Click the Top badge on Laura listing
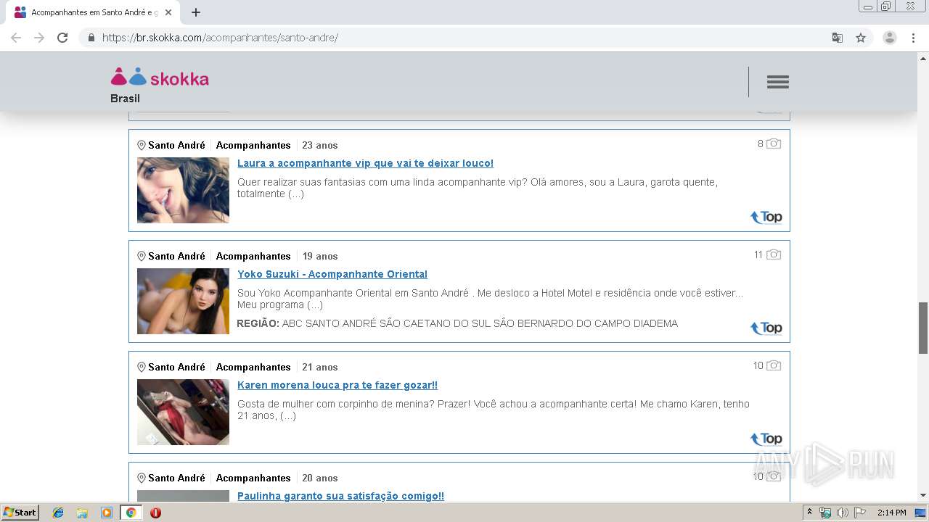The width and height of the screenshot is (929, 522). point(766,217)
